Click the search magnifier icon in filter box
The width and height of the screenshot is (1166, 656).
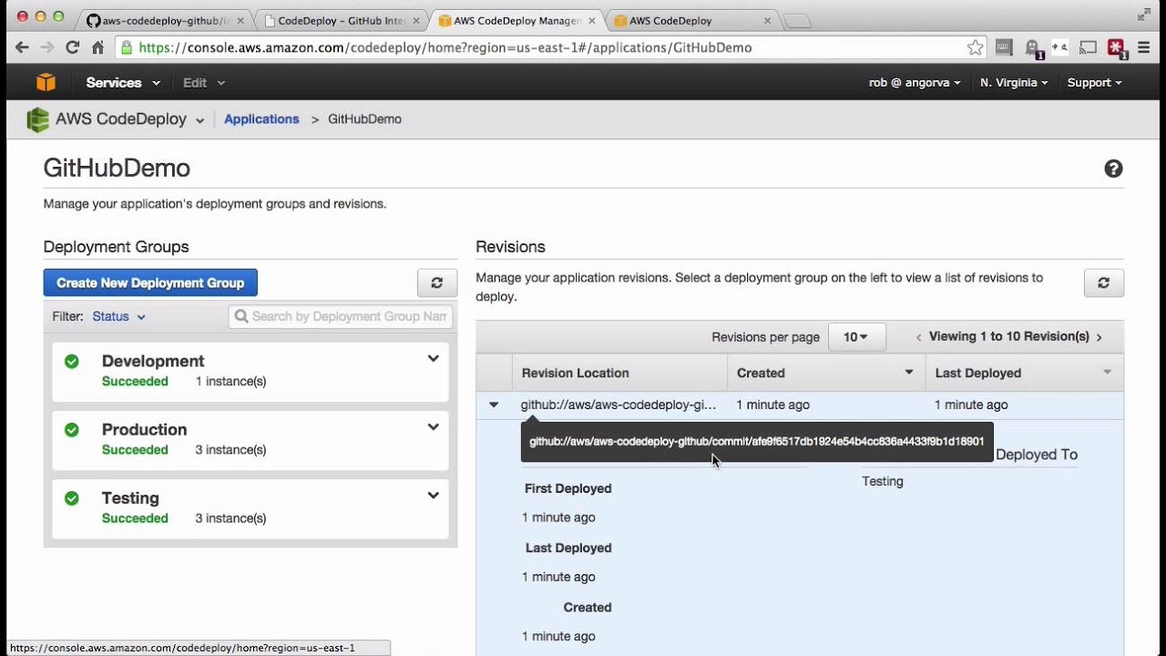click(241, 316)
